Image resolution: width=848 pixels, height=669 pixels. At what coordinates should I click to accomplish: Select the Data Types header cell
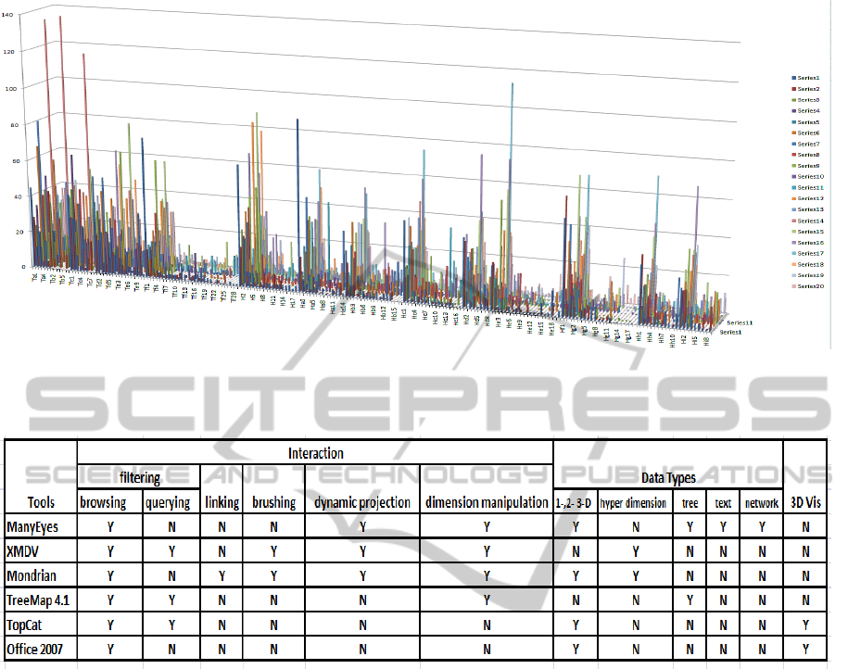tap(667, 478)
